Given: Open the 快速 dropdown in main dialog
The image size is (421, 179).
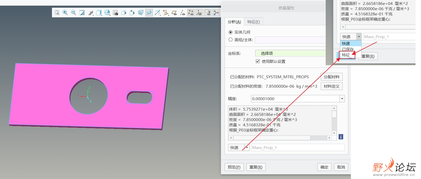Looking at the screenshot, I should (x=247, y=147).
